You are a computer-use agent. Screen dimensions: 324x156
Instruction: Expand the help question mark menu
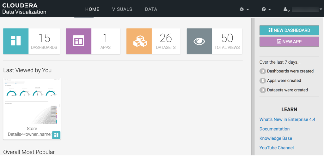click(266, 9)
